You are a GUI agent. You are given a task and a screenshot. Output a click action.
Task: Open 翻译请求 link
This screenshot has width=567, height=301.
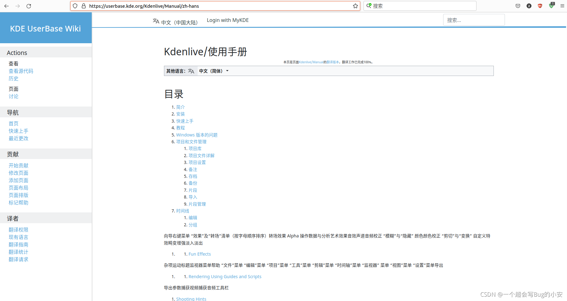point(19,259)
